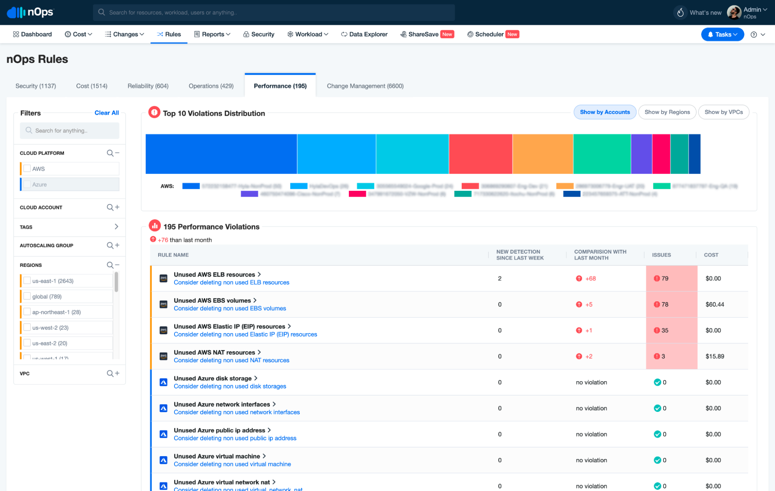Open the Tasks dropdown button
This screenshot has height=491, width=775.
coord(722,35)
